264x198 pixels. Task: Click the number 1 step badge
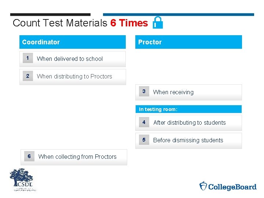(x=26, y=58)
